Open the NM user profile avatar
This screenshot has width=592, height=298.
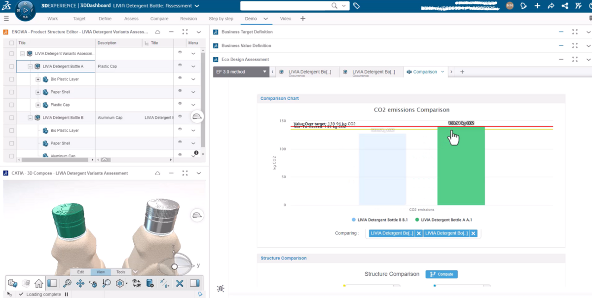coord(510,6)
